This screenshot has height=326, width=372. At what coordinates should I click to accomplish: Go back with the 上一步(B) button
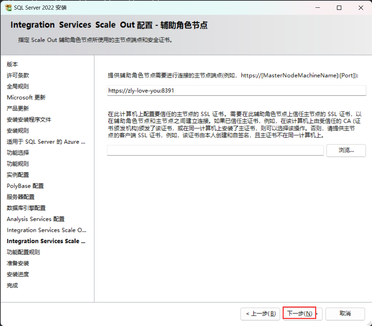(x=260, y=314)
